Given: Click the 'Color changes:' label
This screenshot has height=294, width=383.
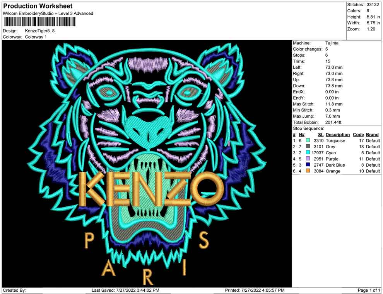Looking at the screenshot, I should click(x=308, y=49).
